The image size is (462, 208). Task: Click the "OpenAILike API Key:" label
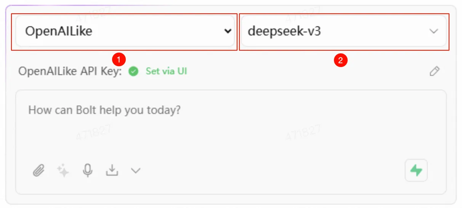(70, 71)
